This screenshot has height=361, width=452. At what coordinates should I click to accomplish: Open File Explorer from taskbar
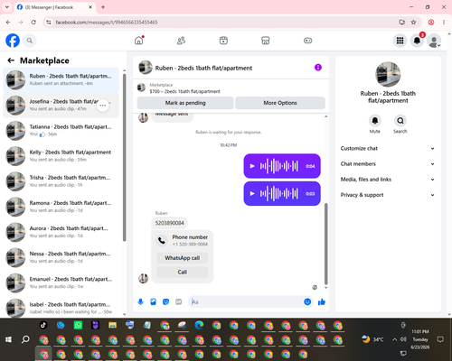tap(113, 325)
